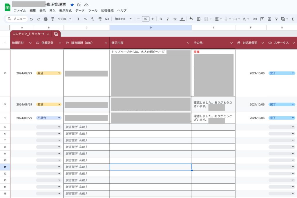297x198 pixels.
Task: Toggle strikethrough formatting
Action: coord(175,19)
